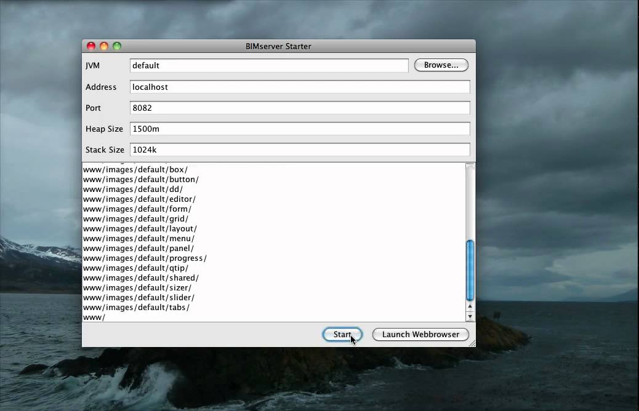Screen dimensions: 639x411
Task: Click log line www/images/default/box/
Action: point(135,169)
